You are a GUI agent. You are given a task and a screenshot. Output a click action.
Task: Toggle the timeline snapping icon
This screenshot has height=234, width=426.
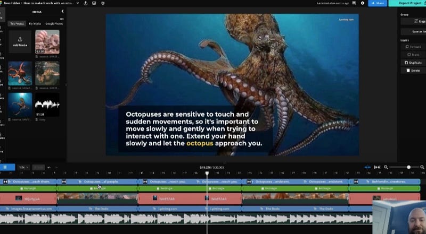[367, 167]
